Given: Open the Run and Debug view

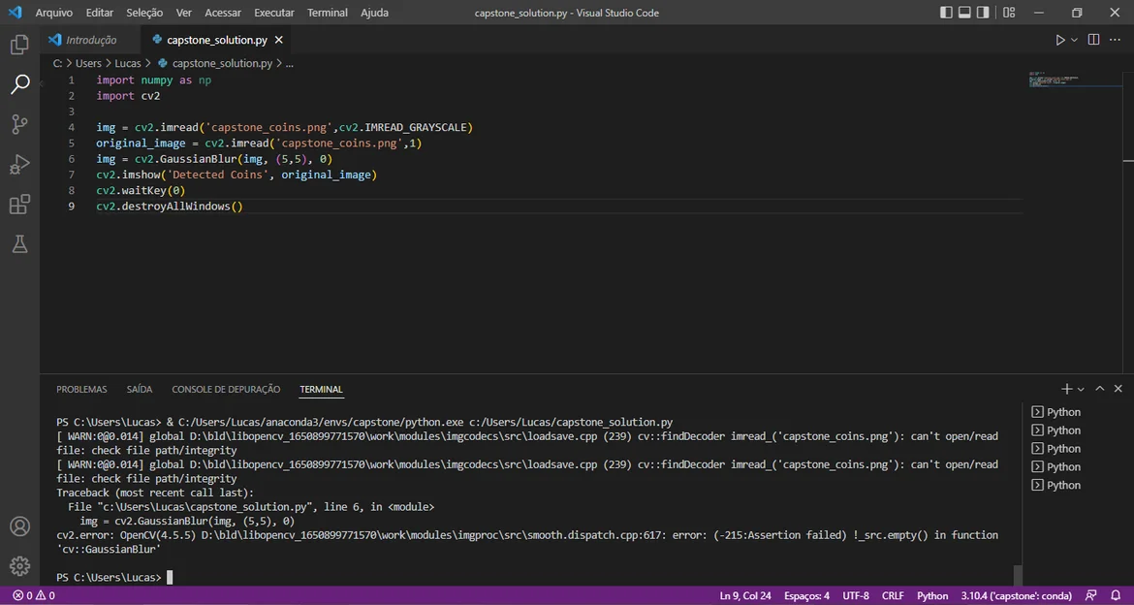Looking at the screenshot, I should pos(19,165).
